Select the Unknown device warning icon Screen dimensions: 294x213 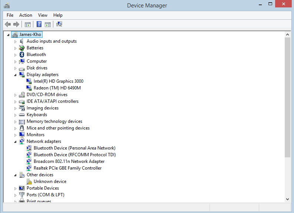(x=29, y=181)
